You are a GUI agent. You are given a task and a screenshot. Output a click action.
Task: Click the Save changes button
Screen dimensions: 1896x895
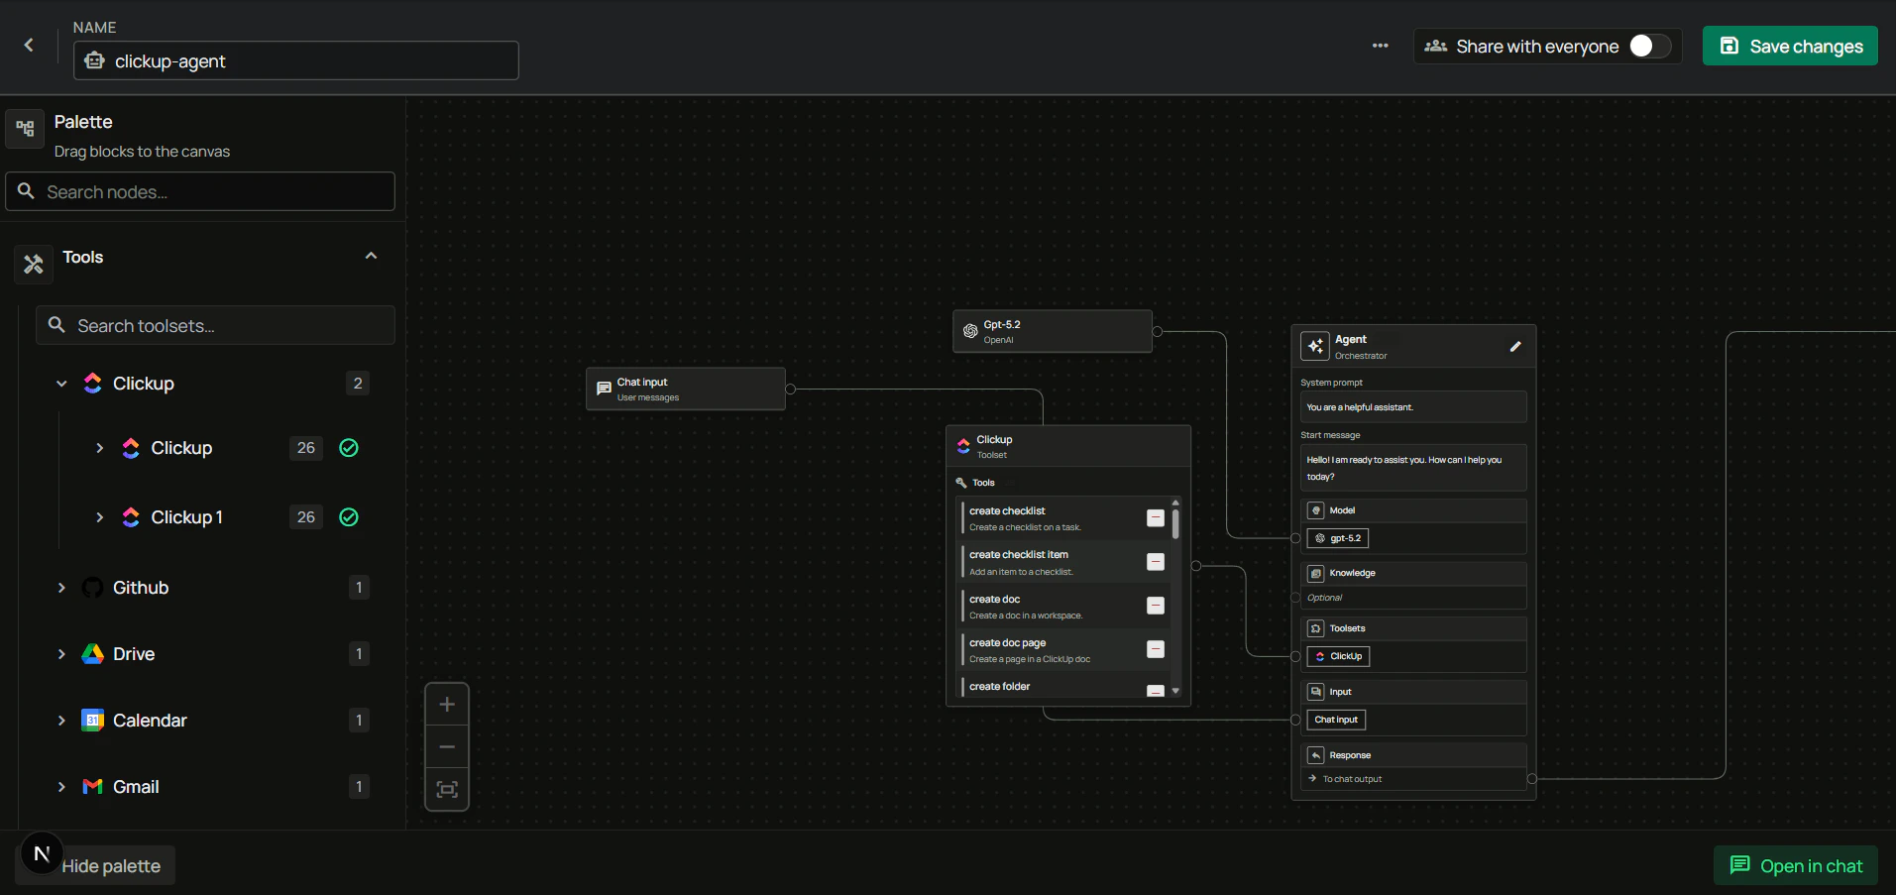pos(1790,46)
